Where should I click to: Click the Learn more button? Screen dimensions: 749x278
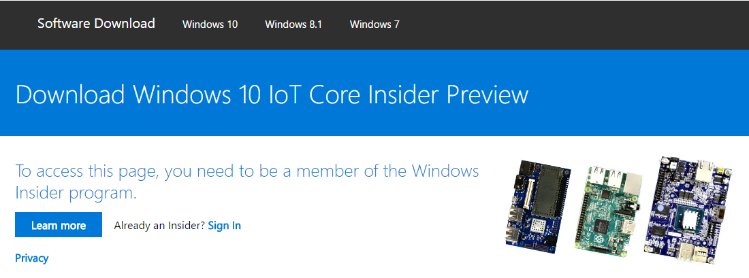tap(59, 224)
